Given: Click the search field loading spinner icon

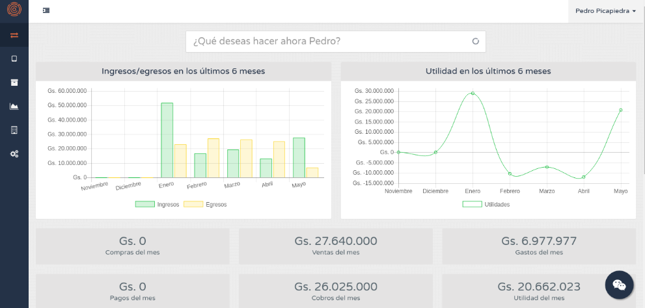Looking at the screenshot, I should [475, 42].
